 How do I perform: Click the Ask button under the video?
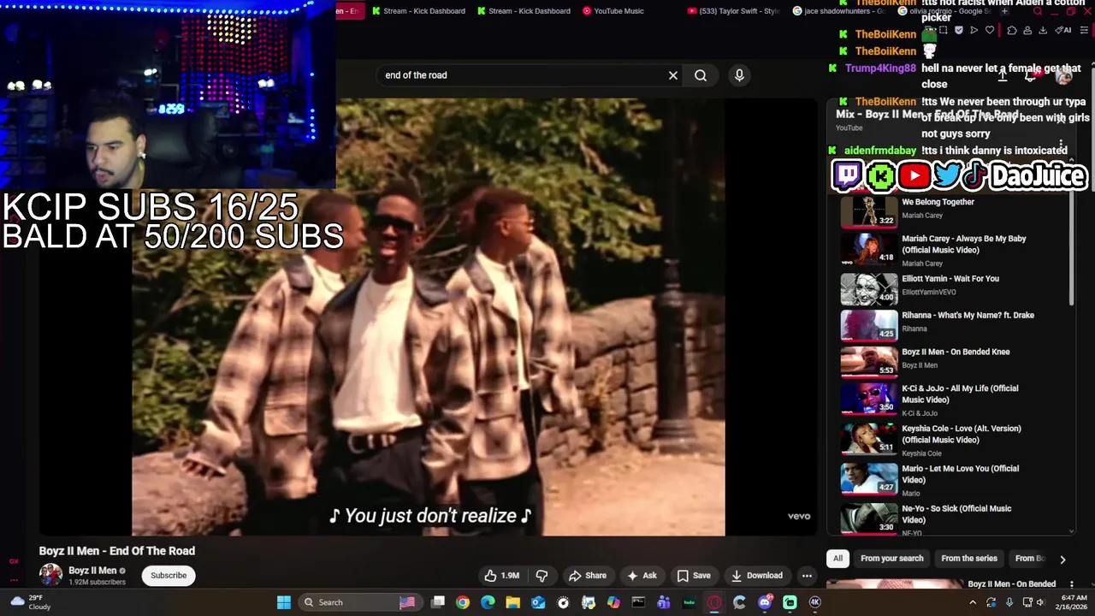point(642,576)
